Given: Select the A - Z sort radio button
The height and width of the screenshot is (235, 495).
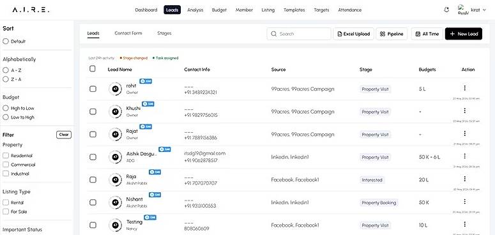Looking at the screenshot, I should click(x=5, y=70).
